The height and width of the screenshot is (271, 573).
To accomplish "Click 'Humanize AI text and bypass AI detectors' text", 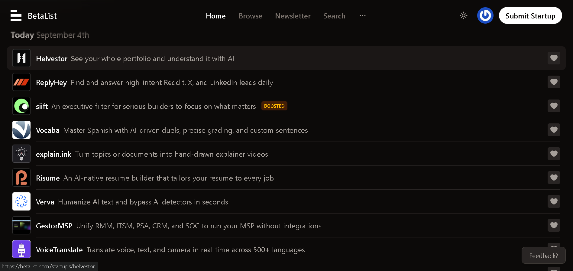I will coord(143,202).
